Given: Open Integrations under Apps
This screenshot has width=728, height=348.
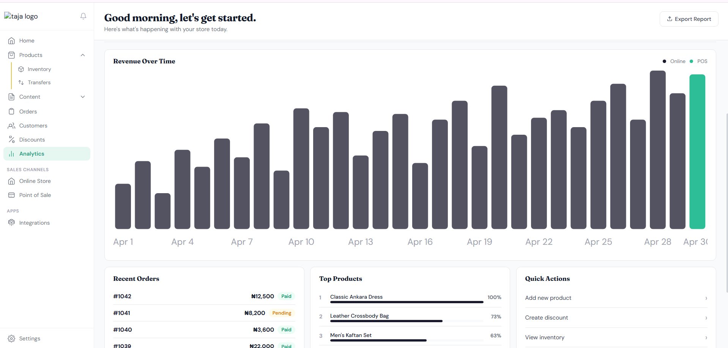Looking at the screenshot, I should click(47, 223).
